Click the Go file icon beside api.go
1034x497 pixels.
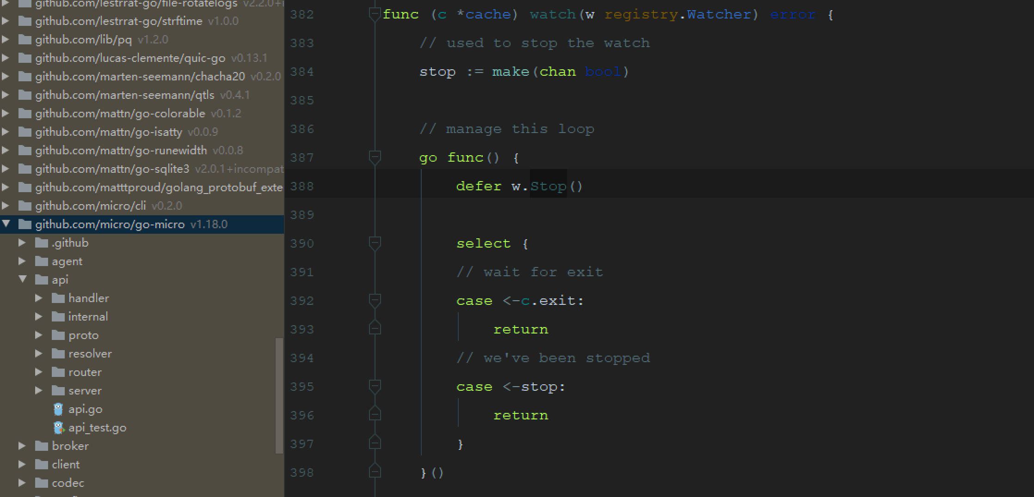coord(58,409)
